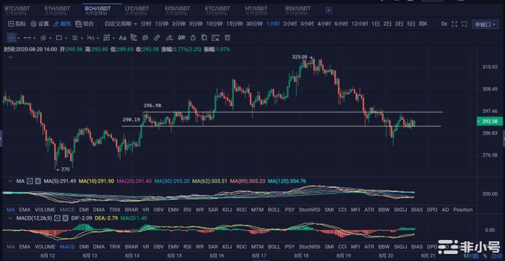Select the rectangle shape drawing tool

pos(58,38)
